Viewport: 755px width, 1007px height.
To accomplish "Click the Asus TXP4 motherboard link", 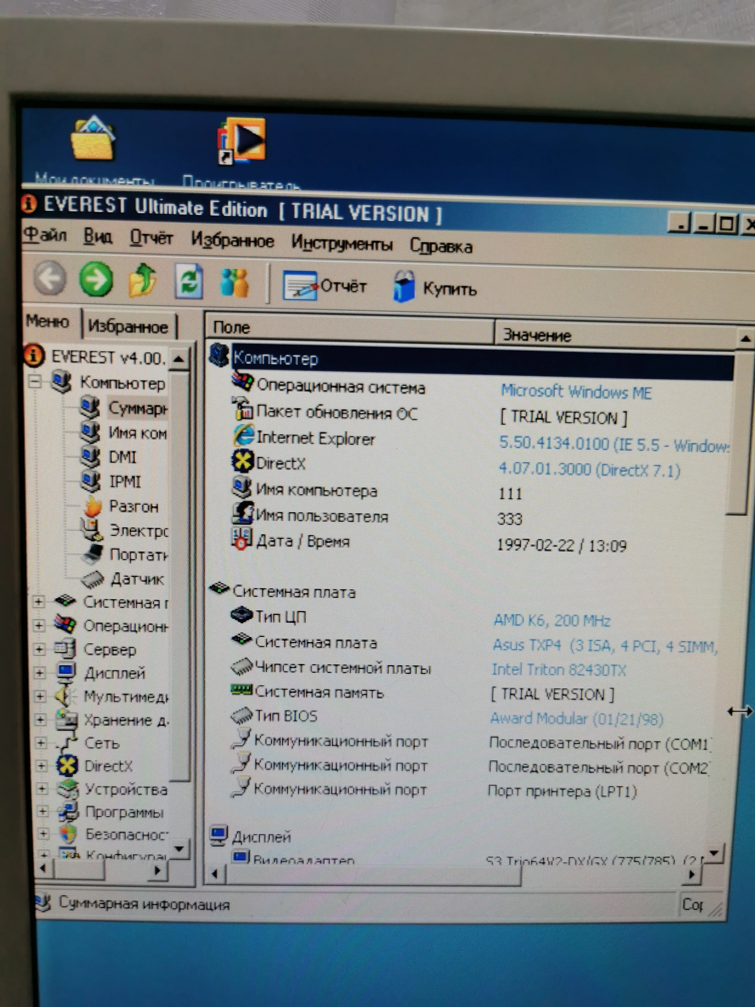I will 605,646.
